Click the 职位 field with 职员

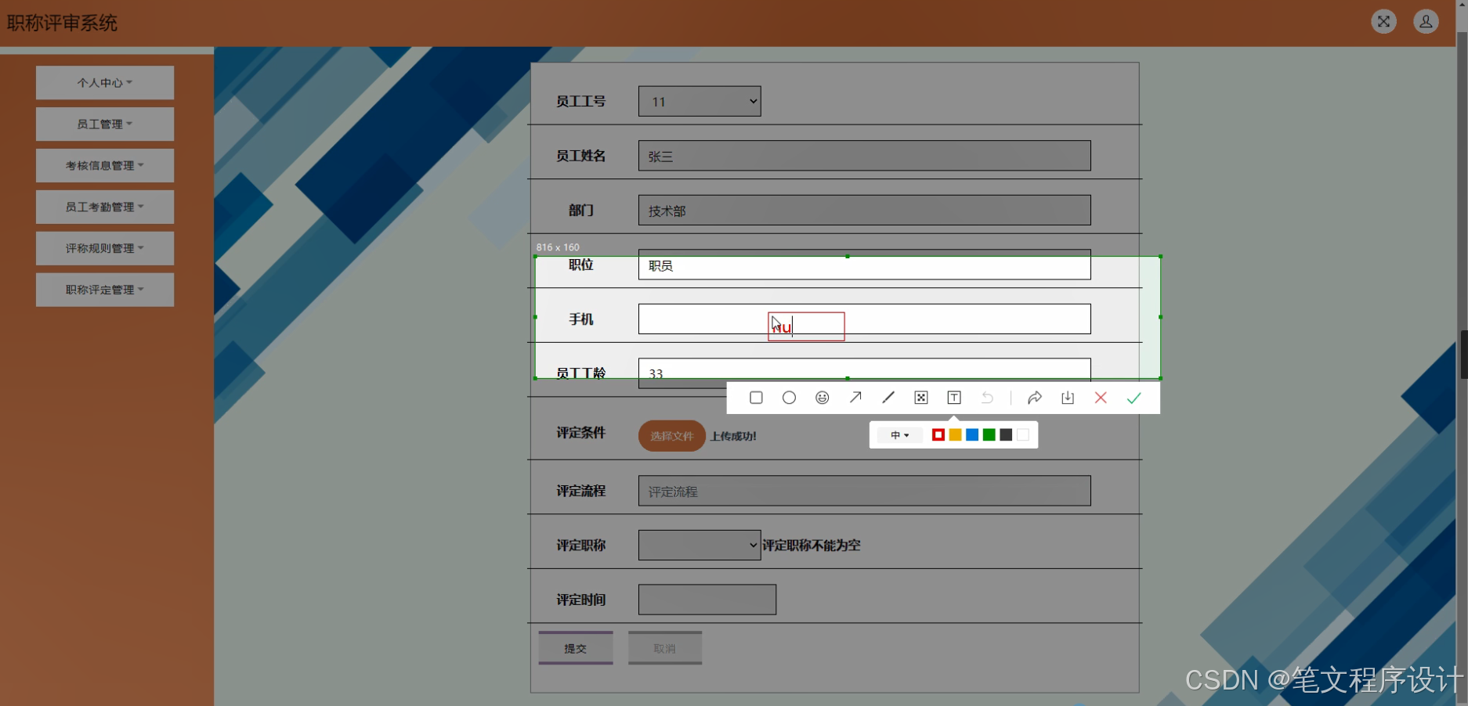tap(864, 265)
